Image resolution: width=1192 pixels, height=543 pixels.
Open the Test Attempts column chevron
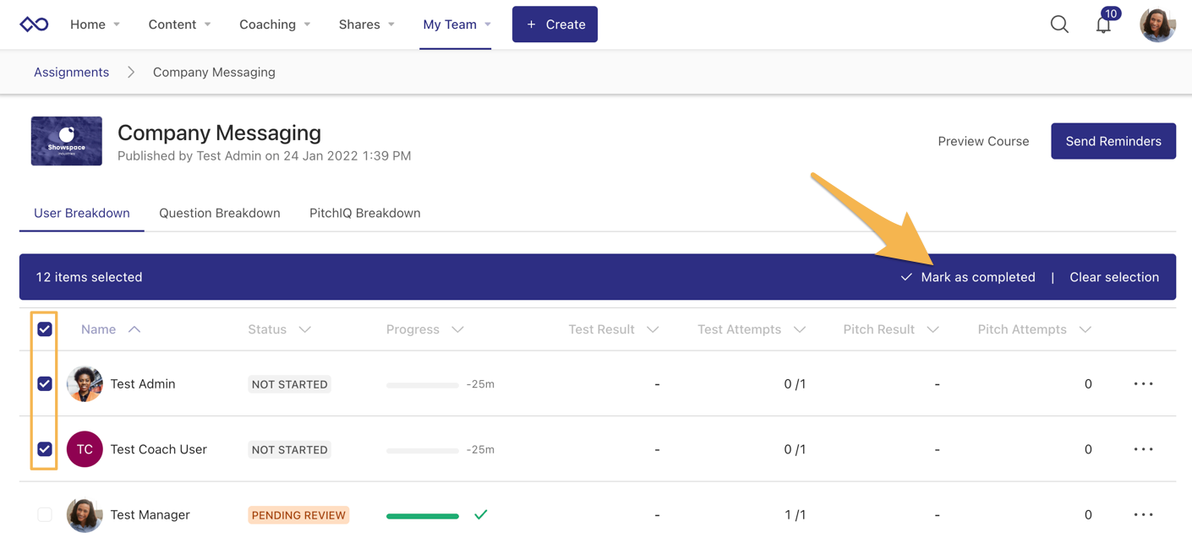pyautogui.click(x=800, y=329)
